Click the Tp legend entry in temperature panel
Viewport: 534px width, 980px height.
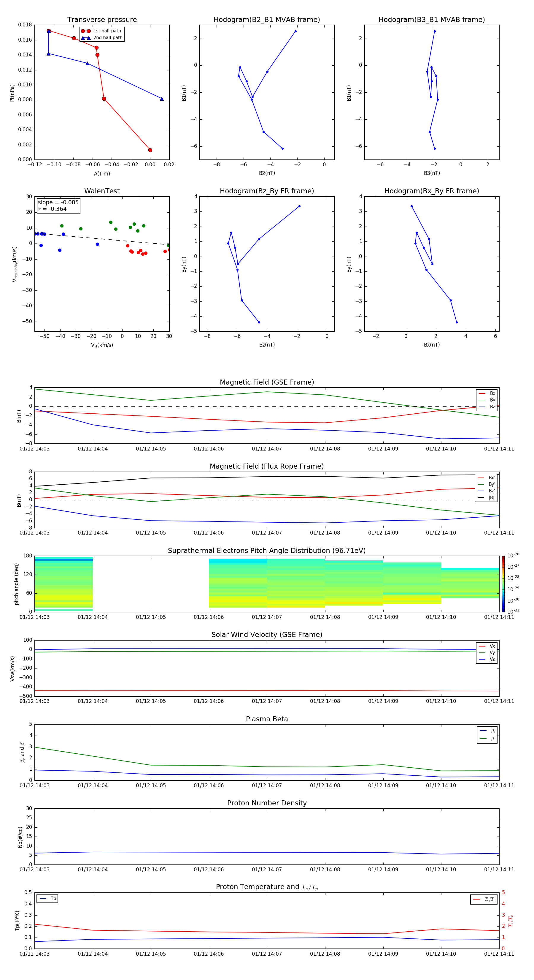click(48, 899)
